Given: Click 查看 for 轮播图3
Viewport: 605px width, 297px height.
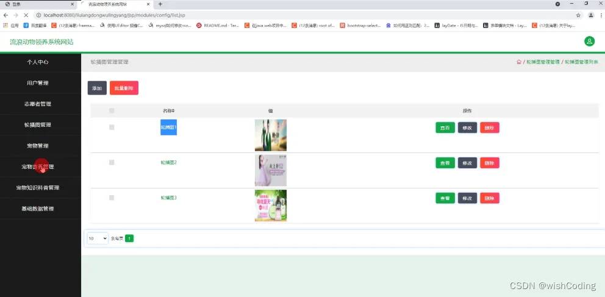Looking at the screenshot, I should (x=445, y=198).
